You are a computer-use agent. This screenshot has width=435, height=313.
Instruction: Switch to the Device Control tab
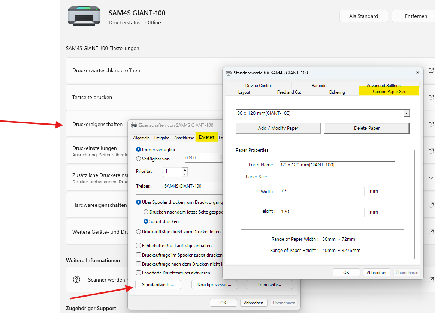pyautogui.click(x=258, y=85)
